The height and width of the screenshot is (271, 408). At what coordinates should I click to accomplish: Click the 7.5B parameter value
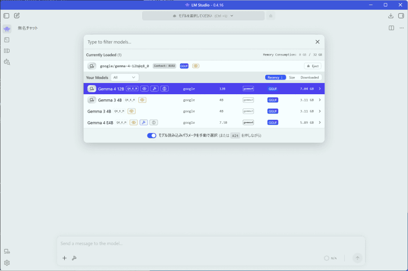223,122
